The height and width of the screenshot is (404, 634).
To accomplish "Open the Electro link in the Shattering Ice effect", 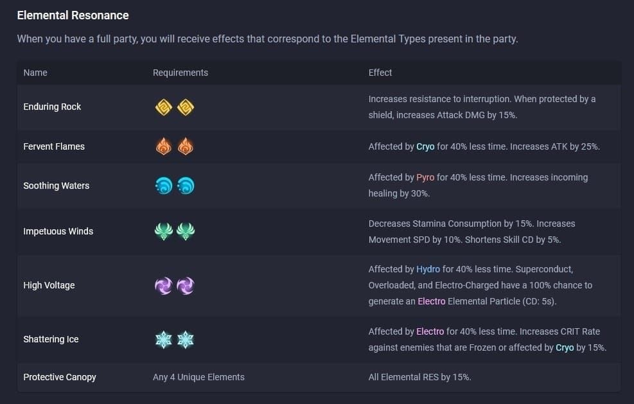I will tap(430, 331).
